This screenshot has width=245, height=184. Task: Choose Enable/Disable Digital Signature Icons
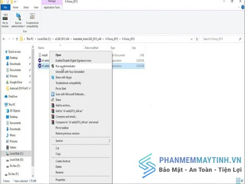pos(81,61)
